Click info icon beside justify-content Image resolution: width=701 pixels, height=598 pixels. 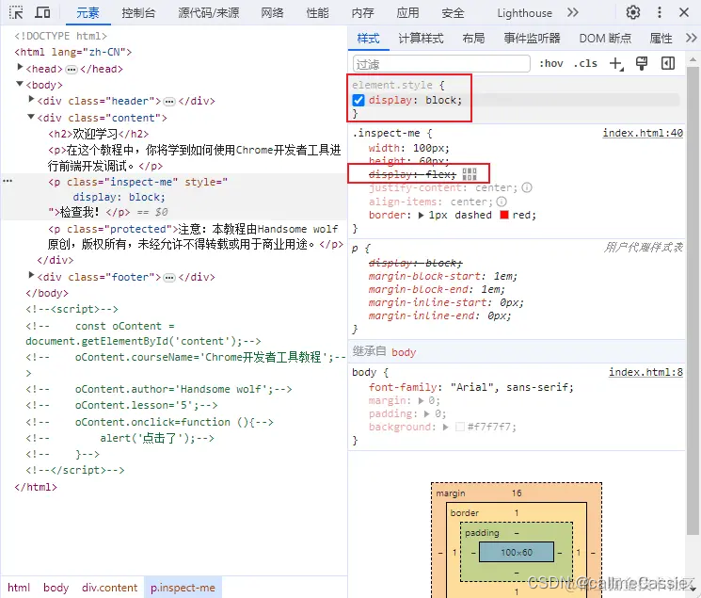pyautogui.click(x=527, y=187)
